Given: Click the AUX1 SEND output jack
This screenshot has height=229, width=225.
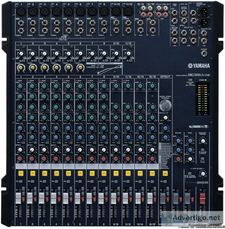Looking at the screenshot, I should pos(174,13).
